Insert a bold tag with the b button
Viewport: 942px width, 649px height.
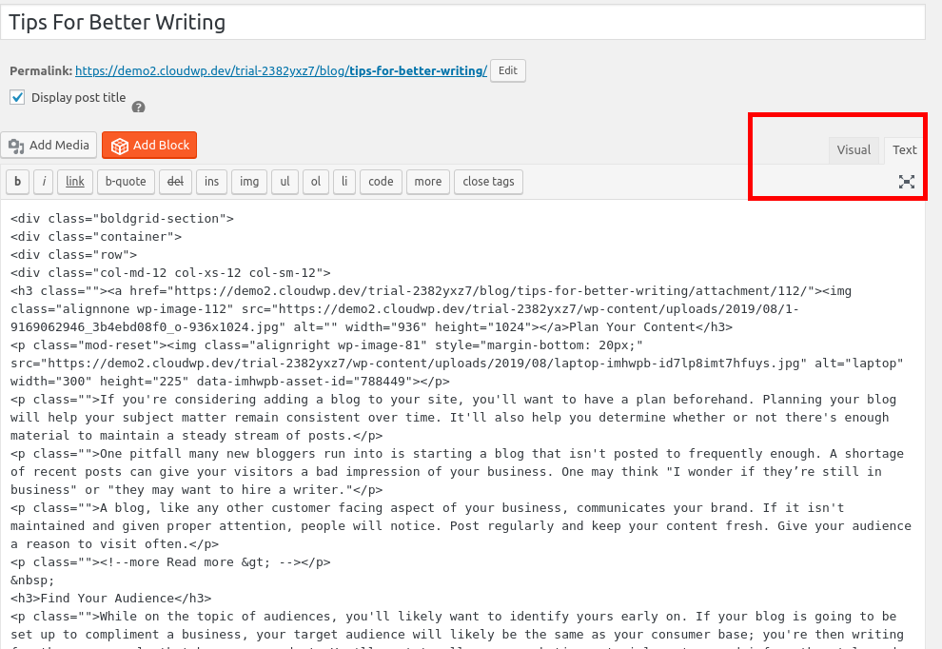click(17, 182)
